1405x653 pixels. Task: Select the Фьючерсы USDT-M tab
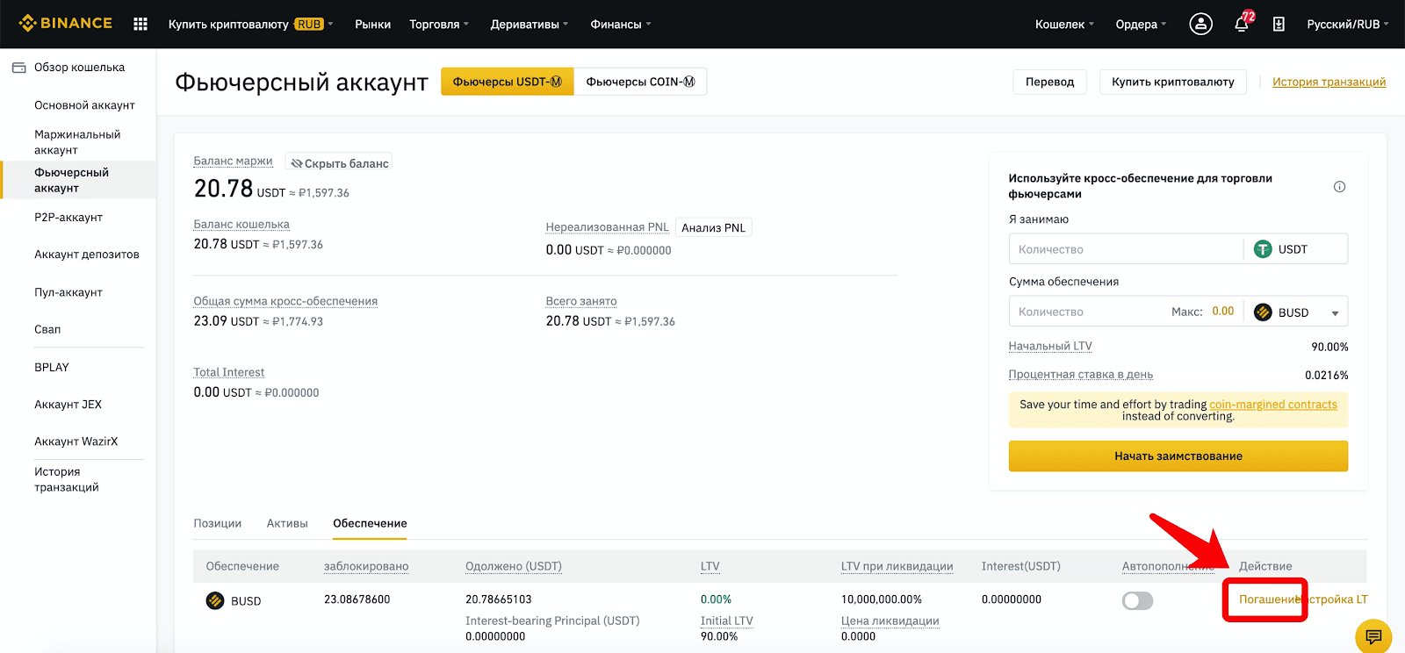tap(507, 82)
